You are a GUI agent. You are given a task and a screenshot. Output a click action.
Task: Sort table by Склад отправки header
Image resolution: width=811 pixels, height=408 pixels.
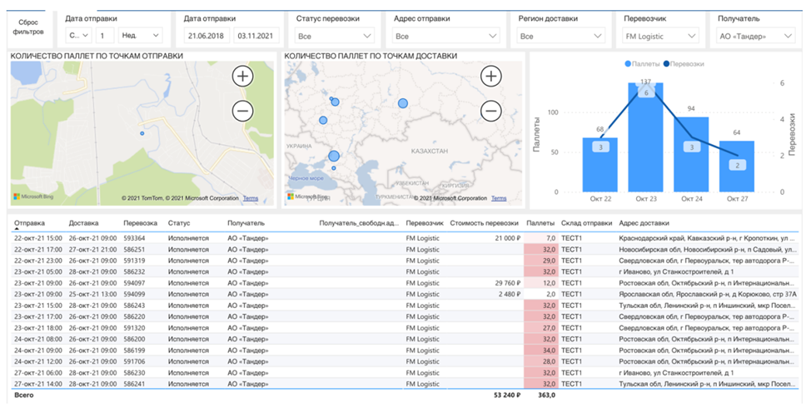click(x=586, y=223)
